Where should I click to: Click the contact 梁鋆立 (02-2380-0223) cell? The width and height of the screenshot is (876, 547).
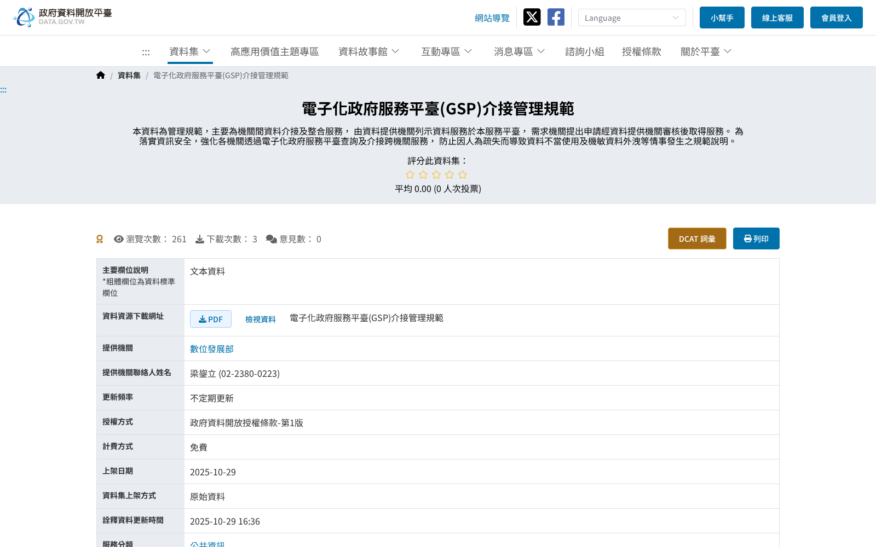tap(235, 374)
